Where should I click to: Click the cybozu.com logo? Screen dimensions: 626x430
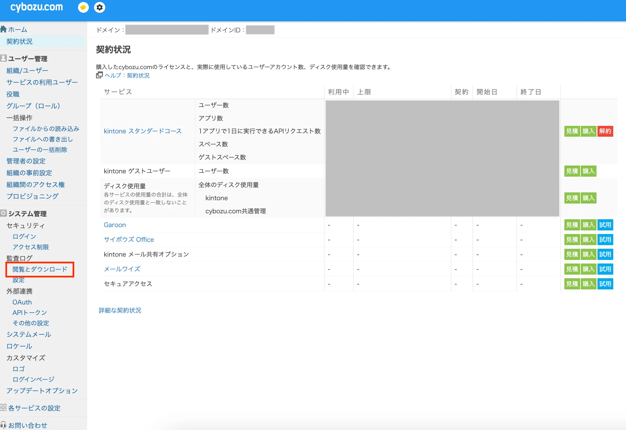coord(37,7)
